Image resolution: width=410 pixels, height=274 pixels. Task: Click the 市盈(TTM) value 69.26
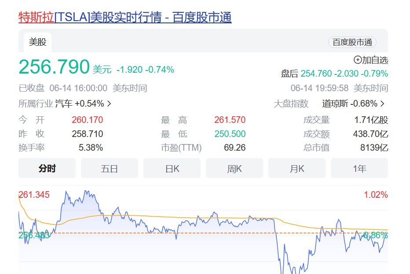(235, 148)
